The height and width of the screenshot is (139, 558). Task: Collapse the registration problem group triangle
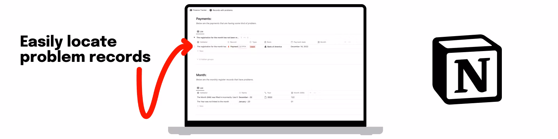pos(194,38)
